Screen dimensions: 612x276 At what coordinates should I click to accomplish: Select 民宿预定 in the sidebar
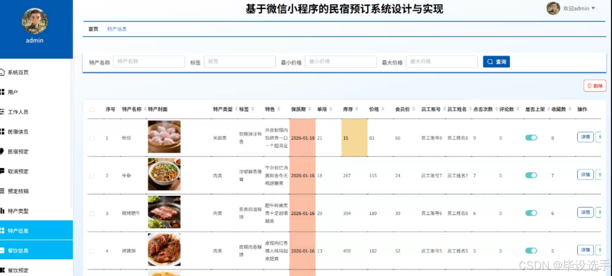[x=18, y=152]
